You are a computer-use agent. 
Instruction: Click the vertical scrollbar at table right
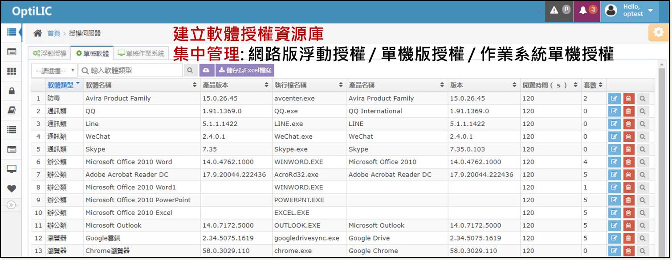662,160
